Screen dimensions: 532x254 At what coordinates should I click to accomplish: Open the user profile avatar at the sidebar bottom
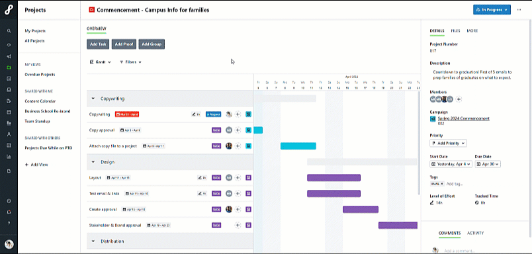[x=9, y=245]
